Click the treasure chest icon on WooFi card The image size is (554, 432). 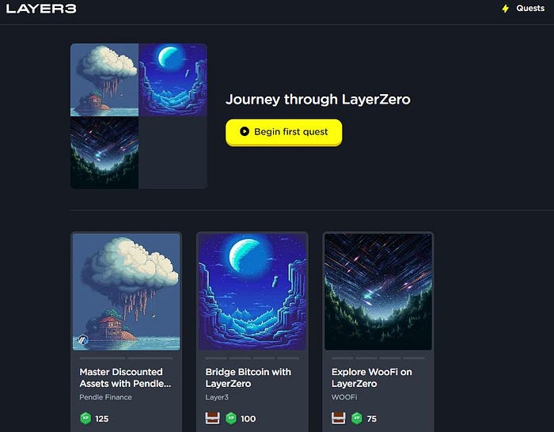[x=338, y=419]
